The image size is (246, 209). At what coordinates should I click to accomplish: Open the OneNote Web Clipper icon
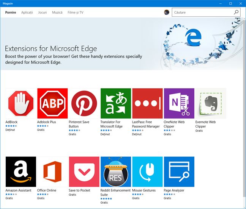click(179, 103)
